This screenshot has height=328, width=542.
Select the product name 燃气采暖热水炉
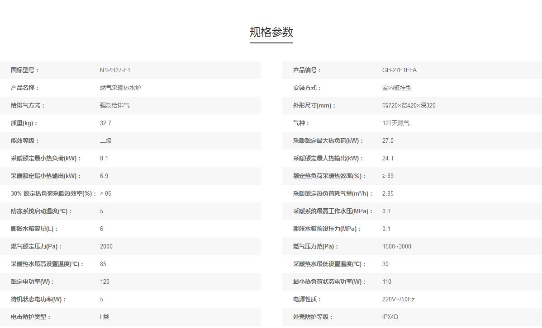point(120,88)
